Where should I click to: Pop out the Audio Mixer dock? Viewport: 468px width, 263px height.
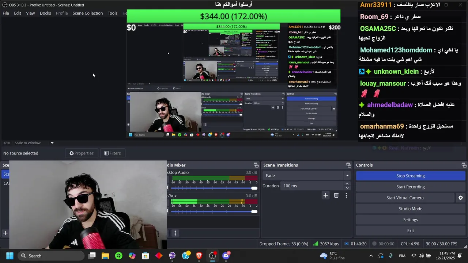click(x=256, y=165)
